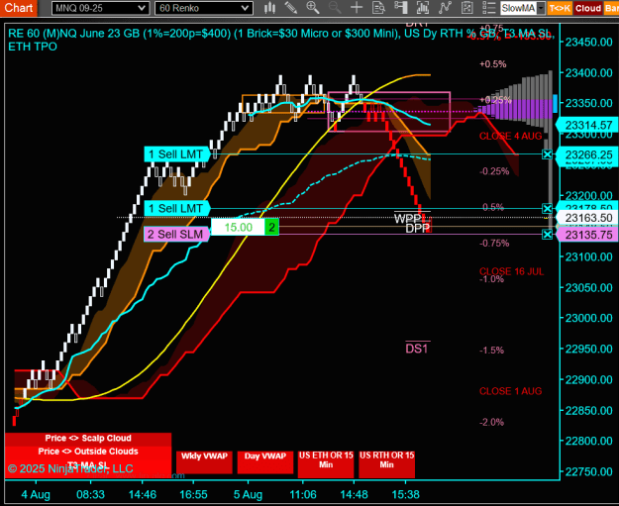Click the 4 Aug time axis label
Image resolution: width=619 pixels, height=506 pixels.
(36, 494)
